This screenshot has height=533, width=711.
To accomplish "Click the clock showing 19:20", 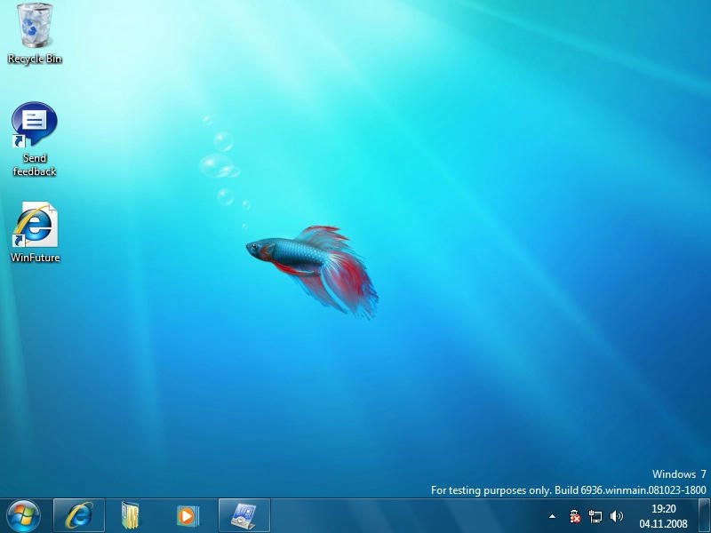I will 663,509.
